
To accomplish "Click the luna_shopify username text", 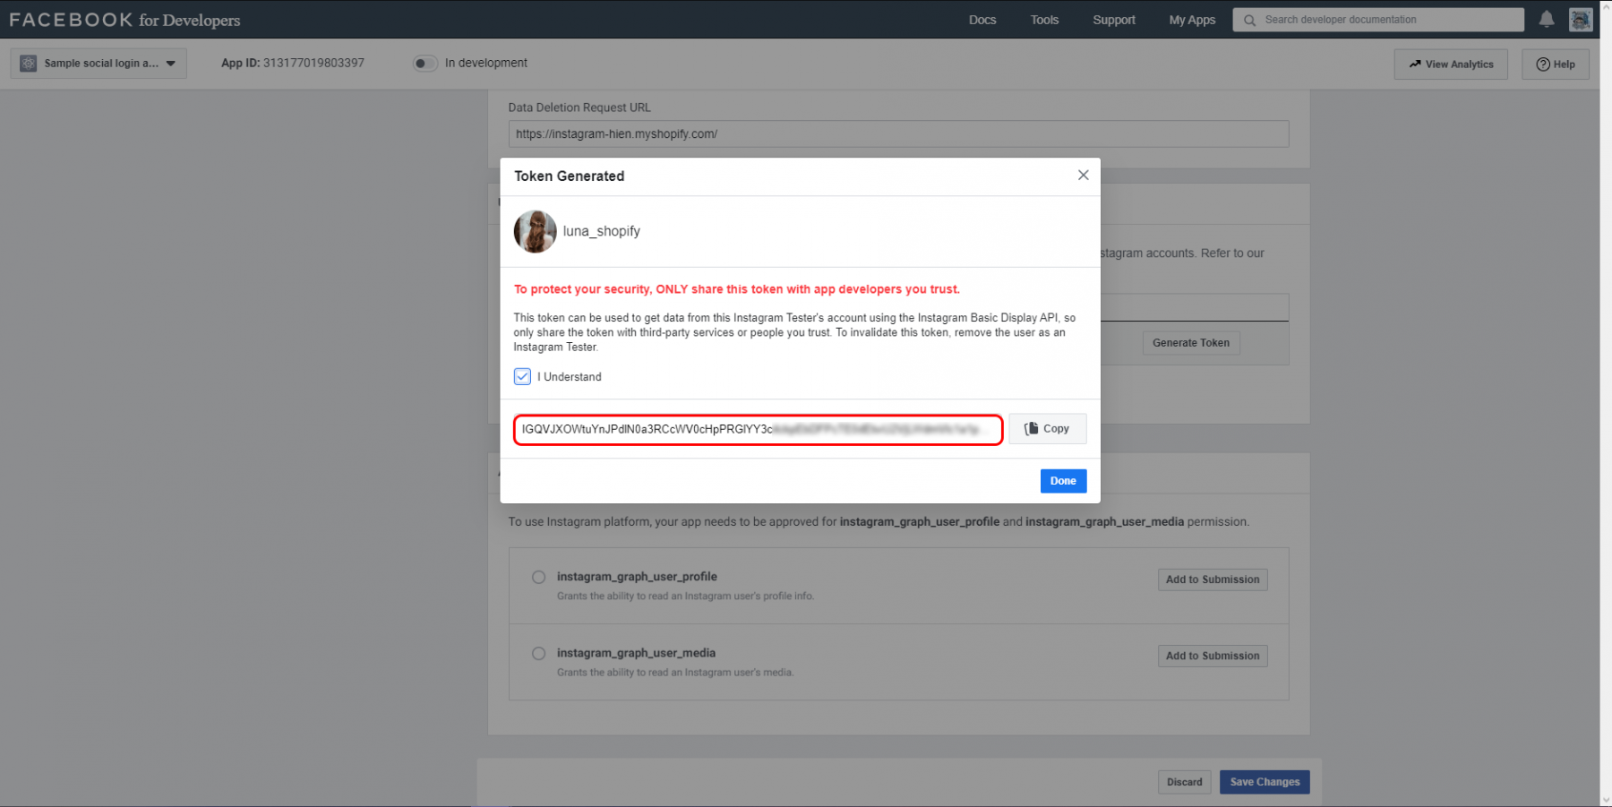I will tap(602, 231).
